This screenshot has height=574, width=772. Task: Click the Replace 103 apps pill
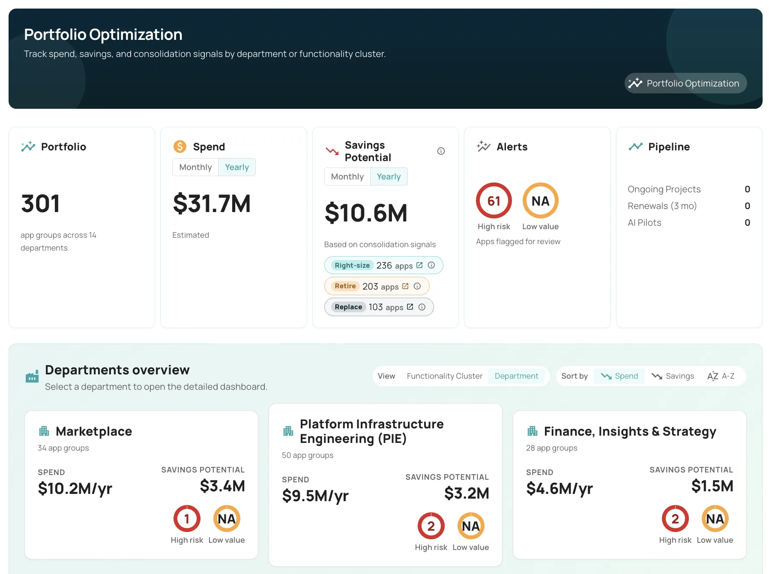(x=379, y=307)
